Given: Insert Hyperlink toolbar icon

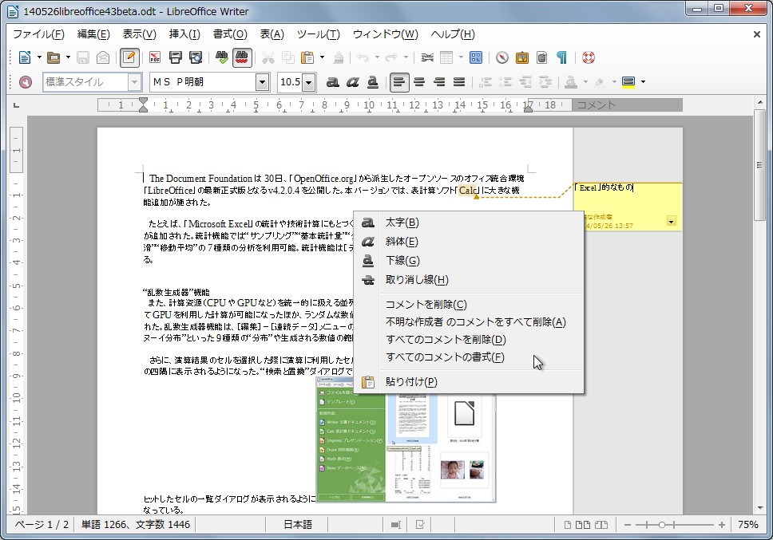Looking at the screenshot, I should click(427, 57).
